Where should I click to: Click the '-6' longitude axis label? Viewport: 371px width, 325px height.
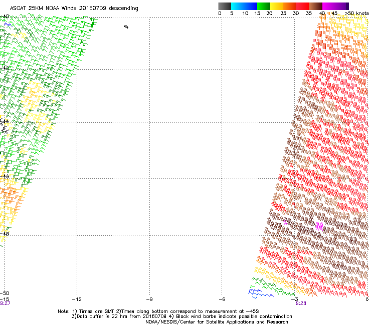click(222, 299)
